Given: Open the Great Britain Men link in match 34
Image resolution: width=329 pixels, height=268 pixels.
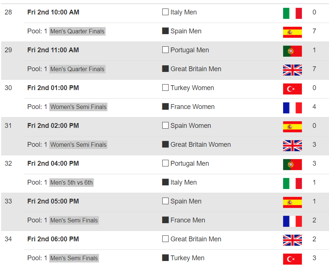Looking at the screenshot, I should (196, 239).
